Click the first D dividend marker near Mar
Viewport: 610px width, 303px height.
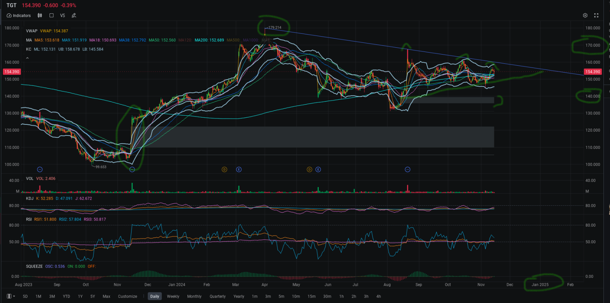coord(225,169)
